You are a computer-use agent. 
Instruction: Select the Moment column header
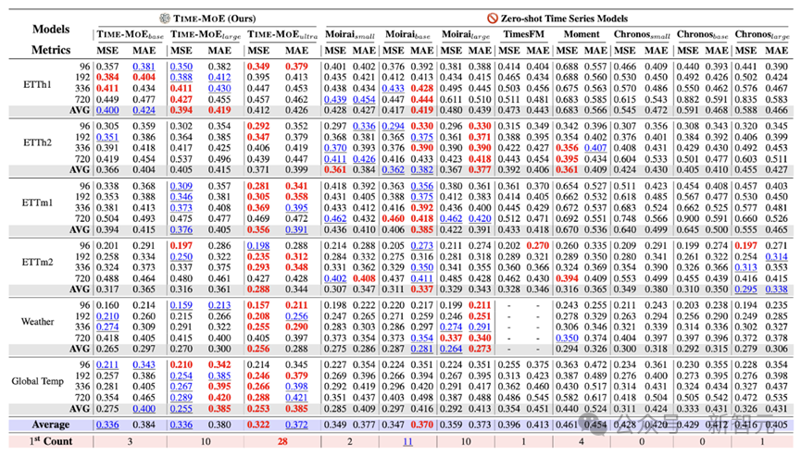(x=581, y=33)
